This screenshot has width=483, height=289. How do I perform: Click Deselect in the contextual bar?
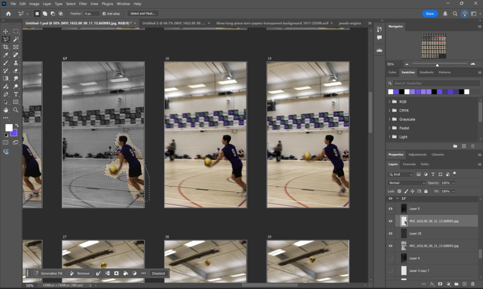tap(158, 273)
